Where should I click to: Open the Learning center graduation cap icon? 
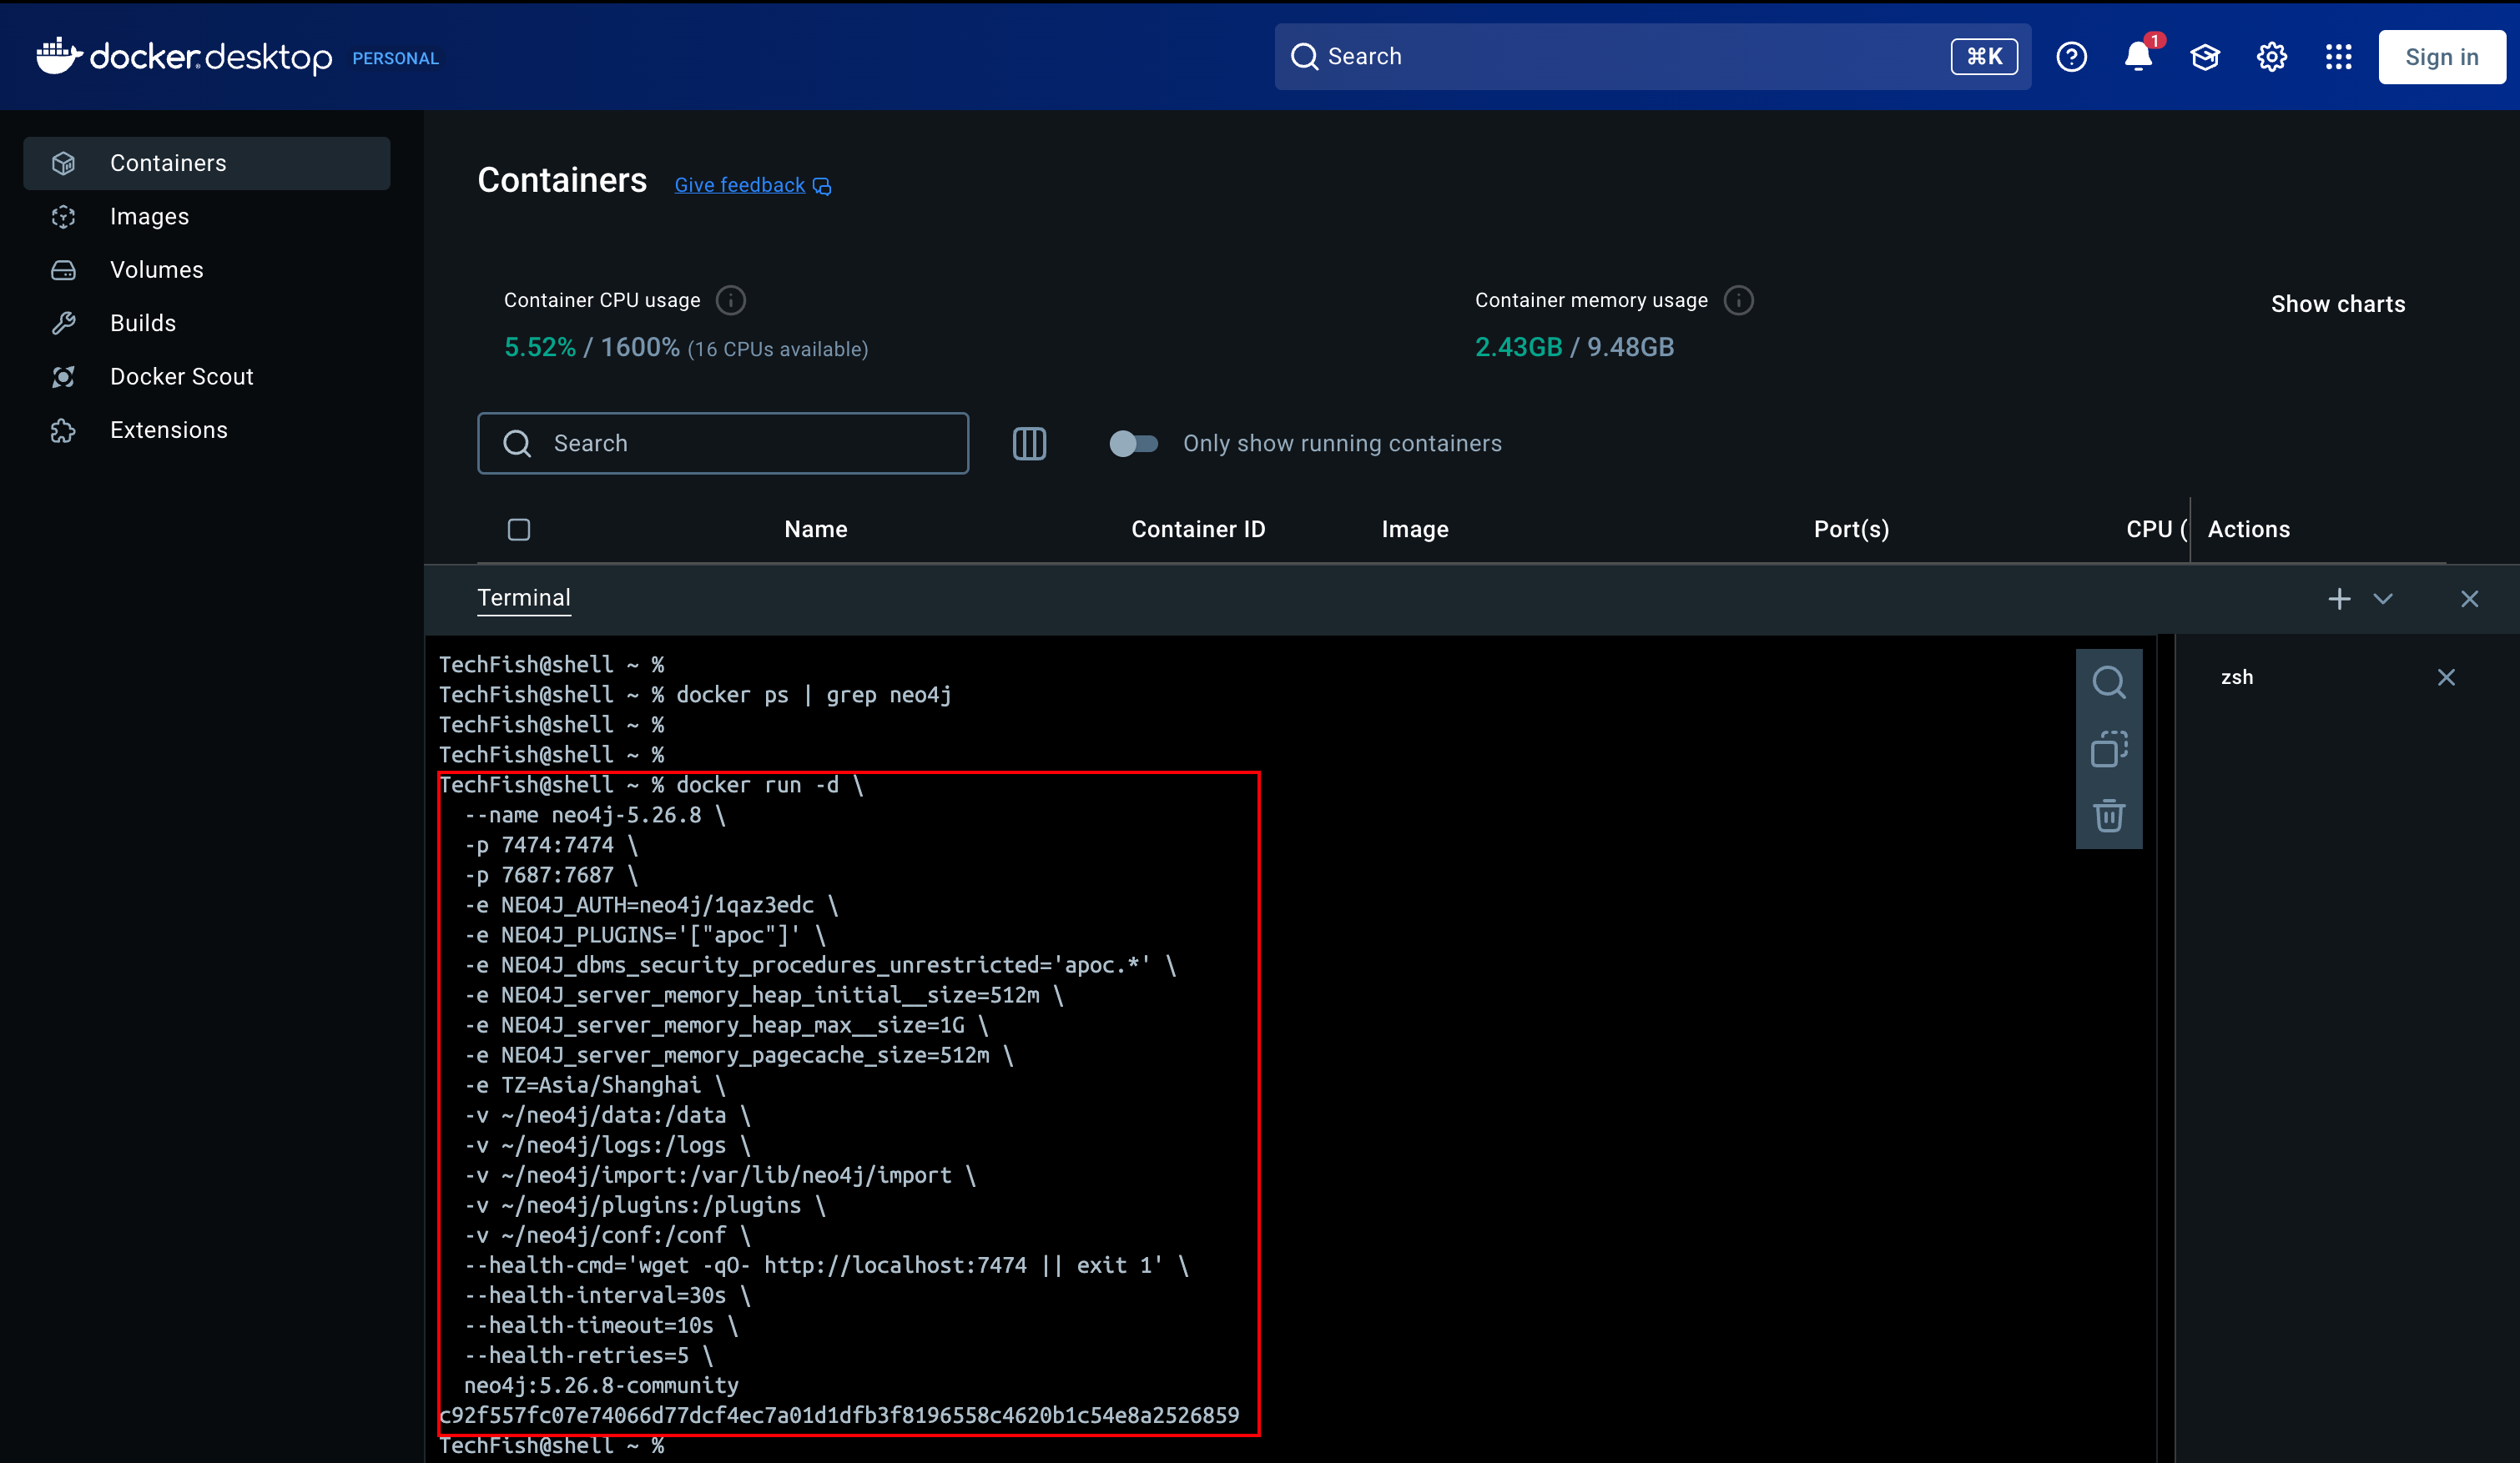pos(2205,57)
